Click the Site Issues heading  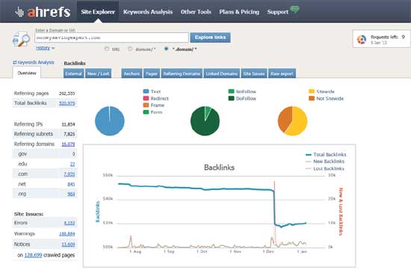(28, 214)
